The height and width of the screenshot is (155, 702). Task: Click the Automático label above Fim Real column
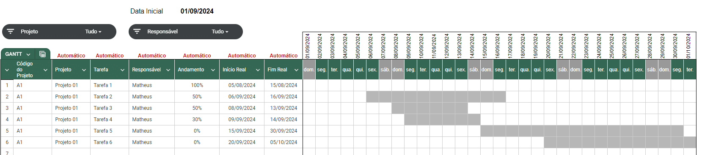pyautogui.click(x=284, y=56)
